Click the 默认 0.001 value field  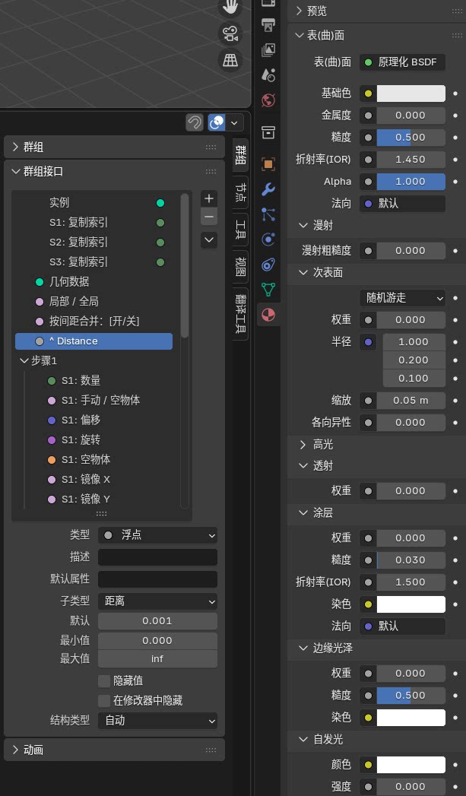[x=157, y=621]
